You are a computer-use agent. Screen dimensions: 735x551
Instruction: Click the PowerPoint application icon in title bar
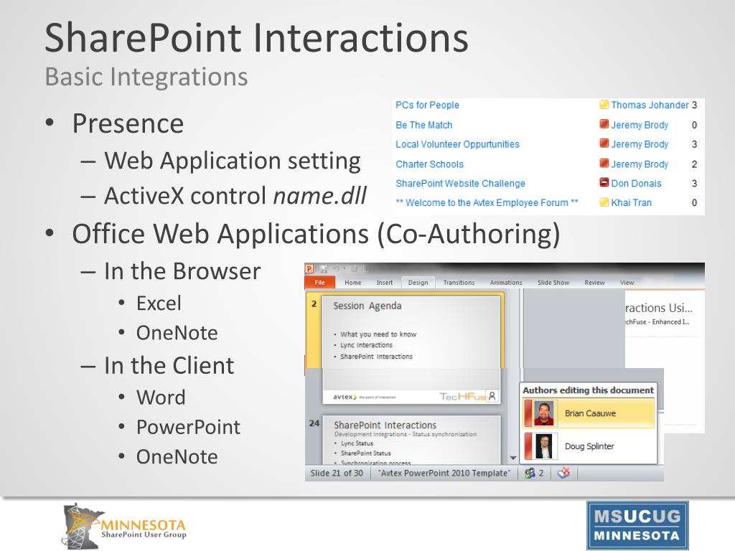(x=309, y=269)
